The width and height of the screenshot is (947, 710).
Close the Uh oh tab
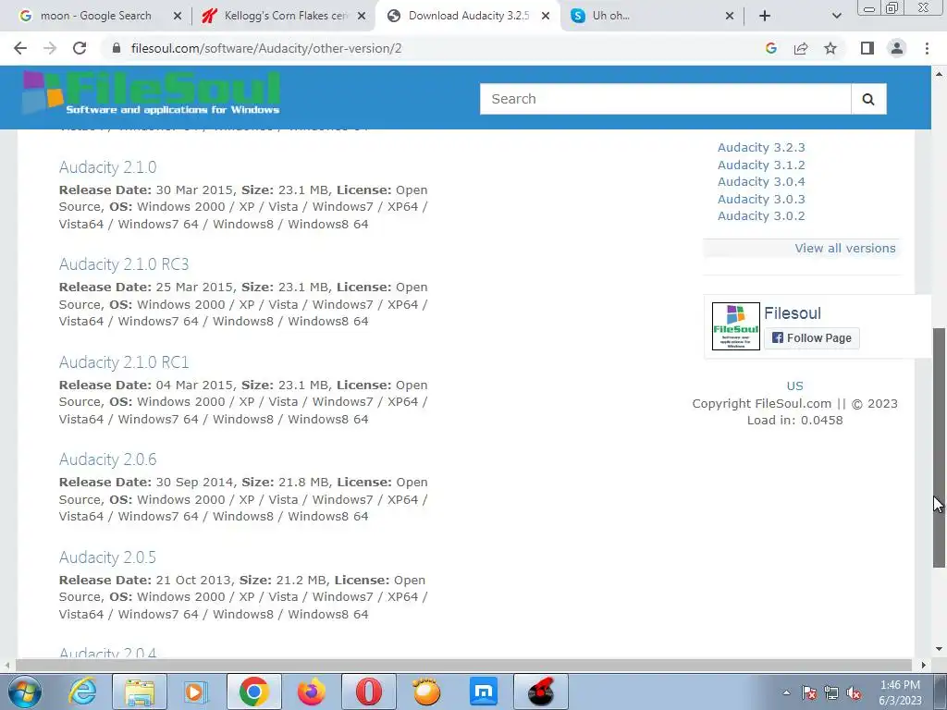730,17
